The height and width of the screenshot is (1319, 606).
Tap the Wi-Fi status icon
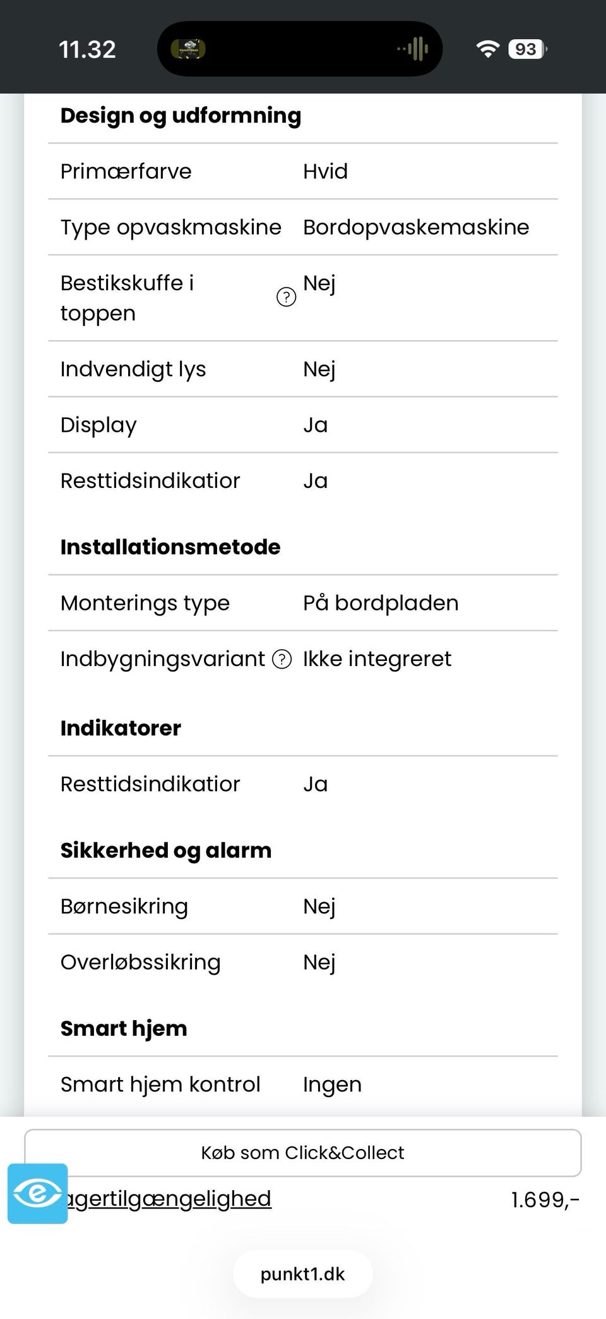click(487, 49)
